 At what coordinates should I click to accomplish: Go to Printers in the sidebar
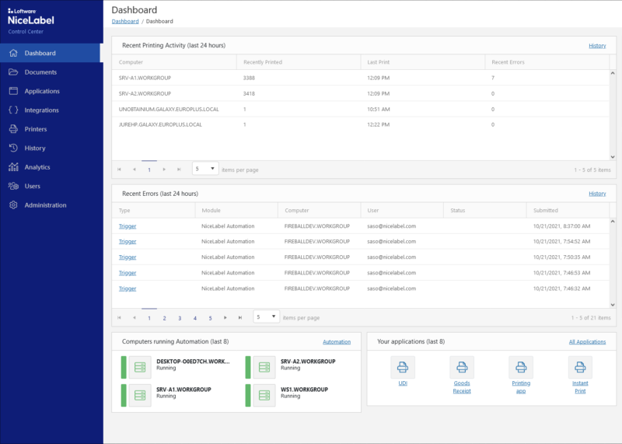point(36,129)
